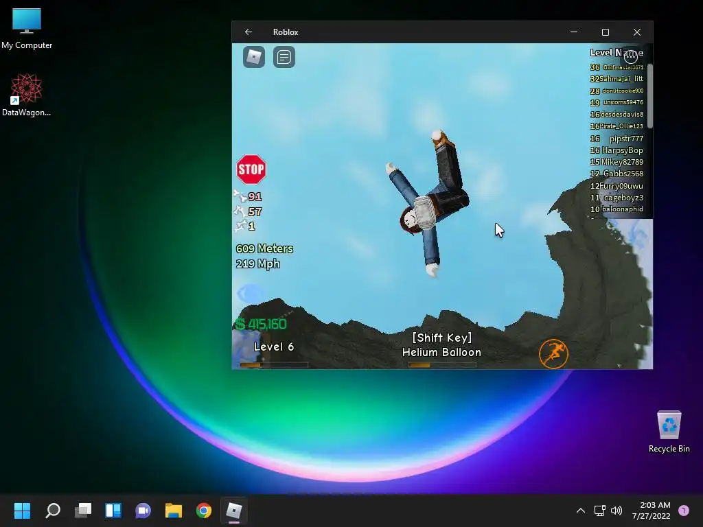This screenshot has height=527, width=703.
Task: Open the notification badge showing 1
Action: tap(683, 511)
